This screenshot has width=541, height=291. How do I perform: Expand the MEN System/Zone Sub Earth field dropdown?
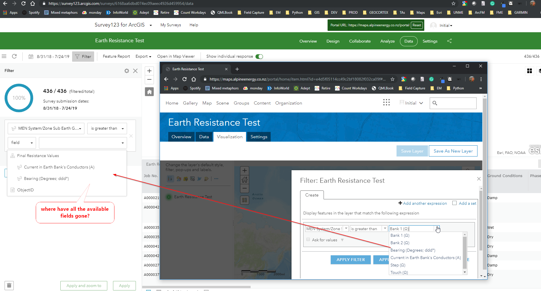(46, 129)
